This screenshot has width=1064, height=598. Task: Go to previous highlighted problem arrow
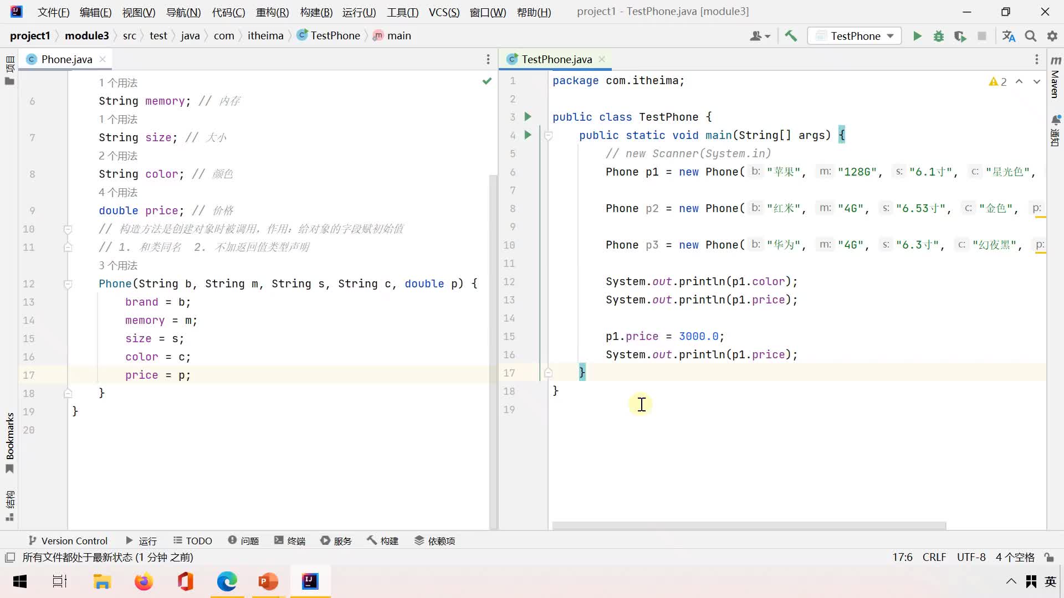[1019, 81]
